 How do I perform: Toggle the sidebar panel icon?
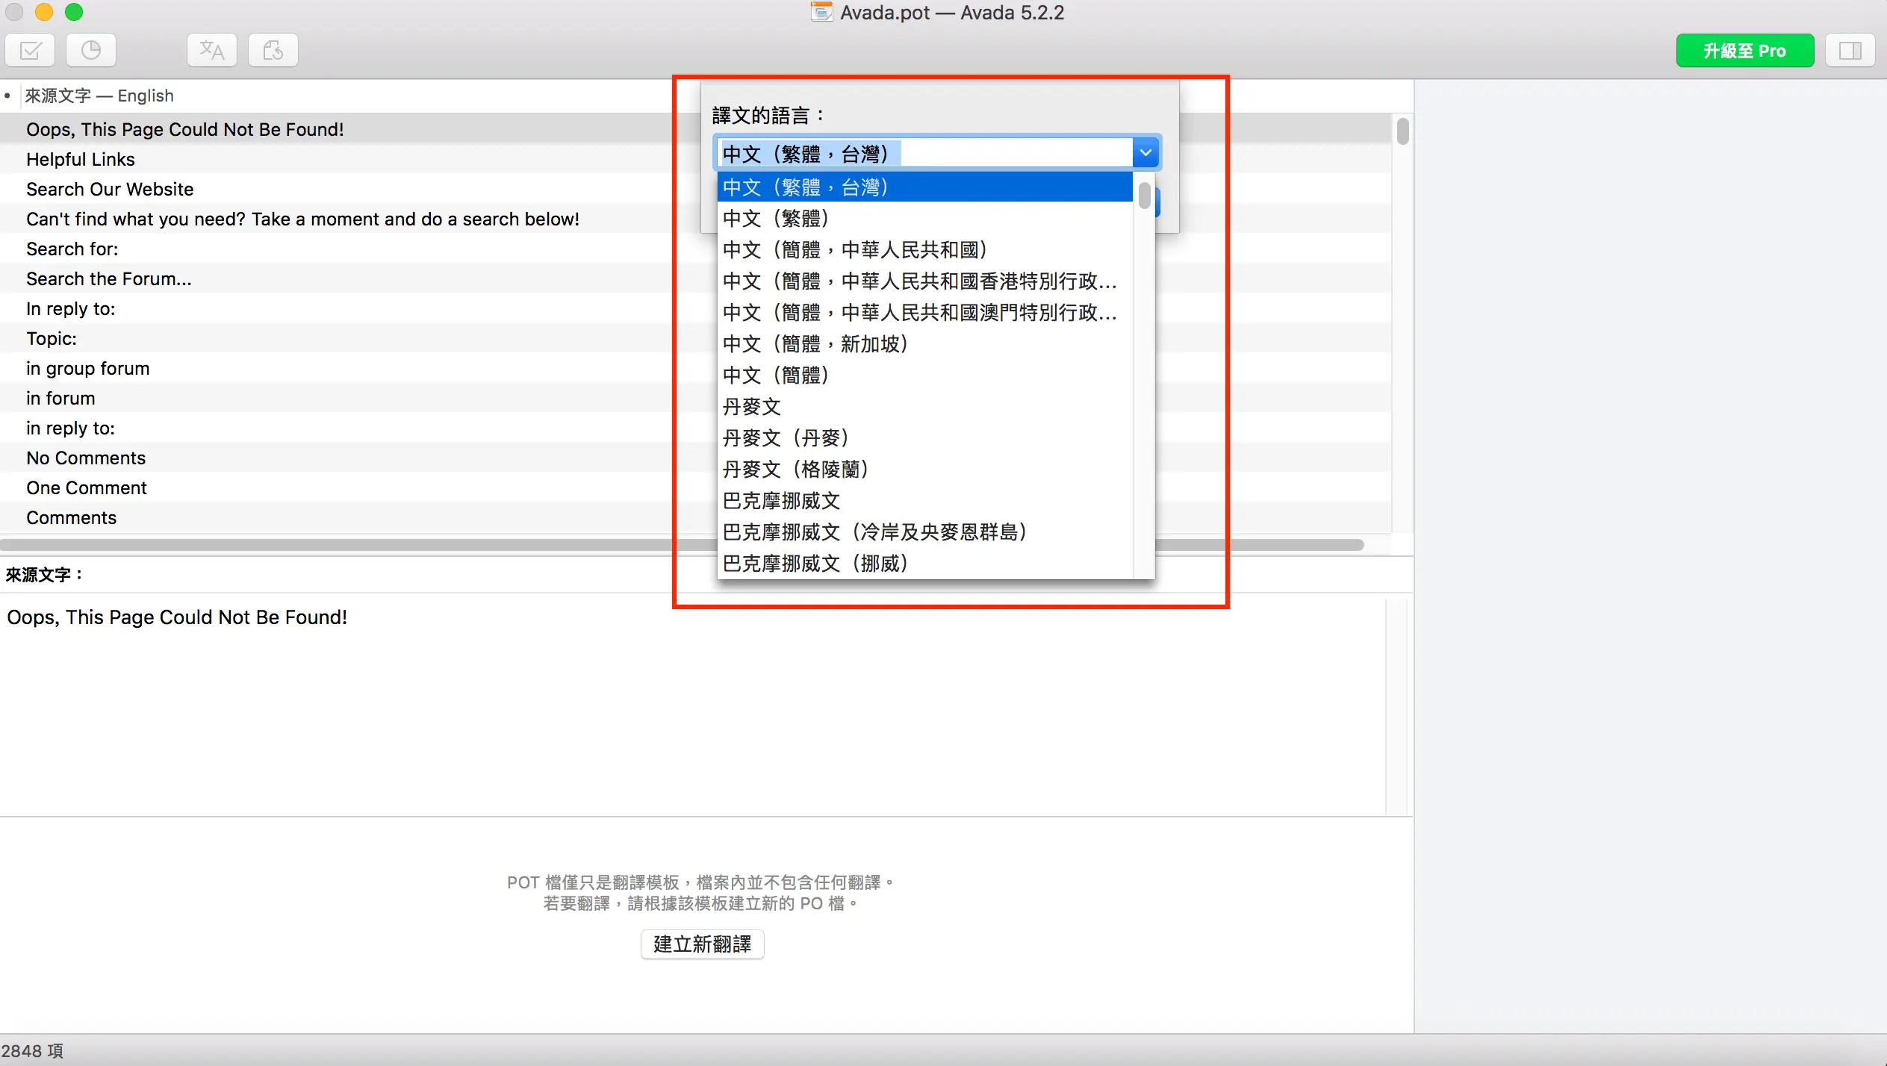tap(1850, 50)
